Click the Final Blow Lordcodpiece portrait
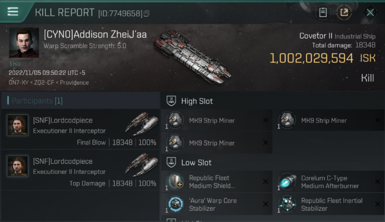The height and width of the screenshot is (222, 385). [18, 125]
